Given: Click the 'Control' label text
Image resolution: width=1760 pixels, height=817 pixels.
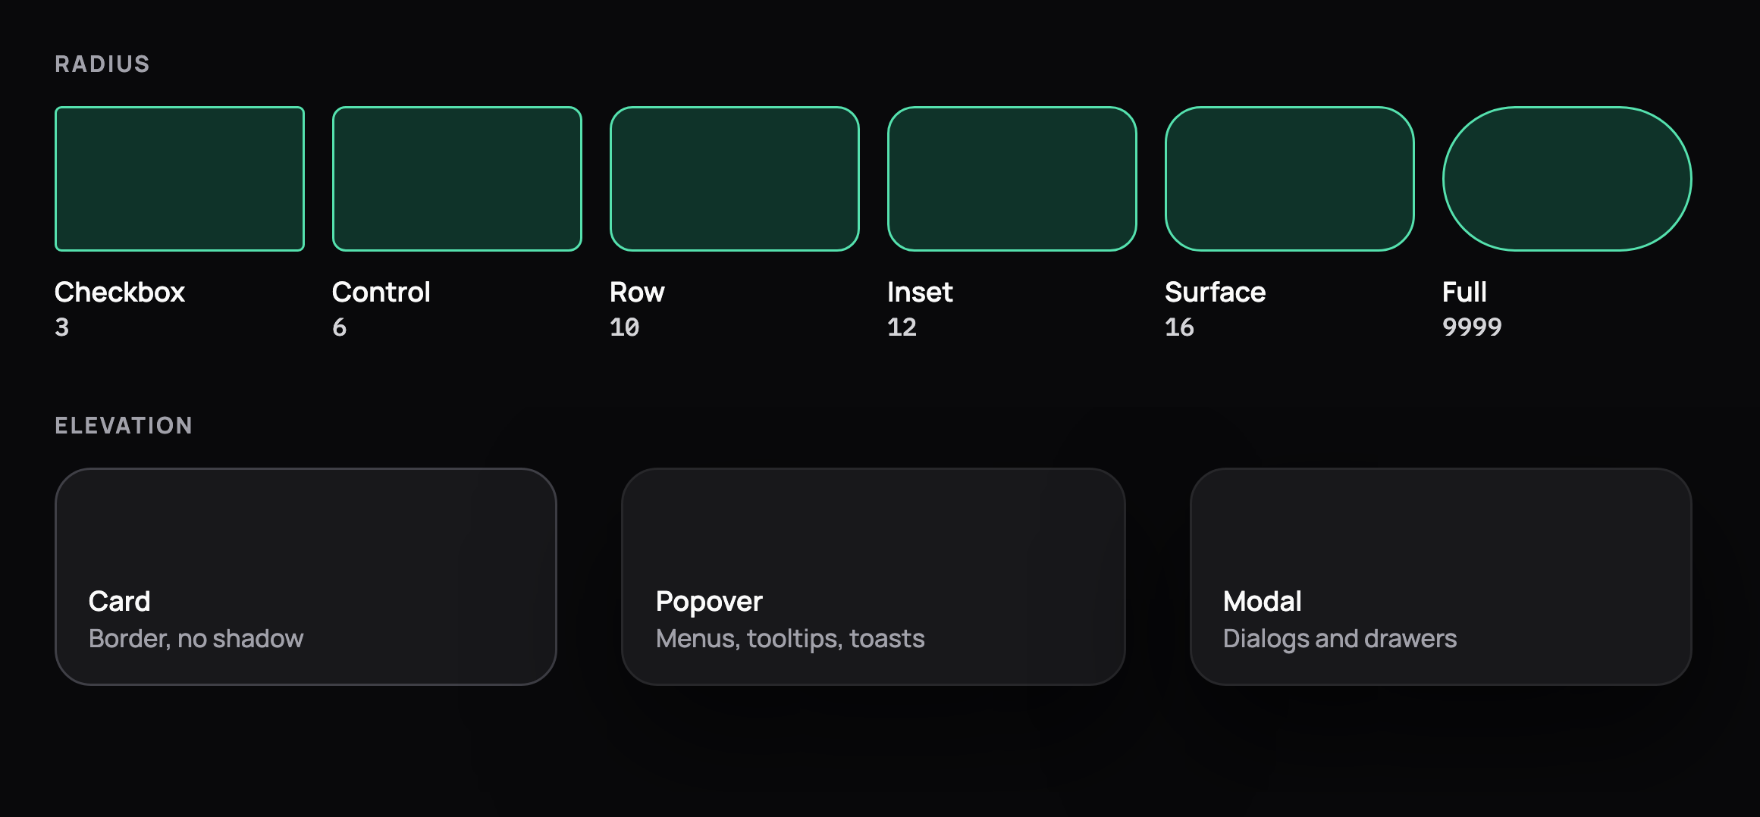Looking at the screenshot, I should (x=381, y=292).
